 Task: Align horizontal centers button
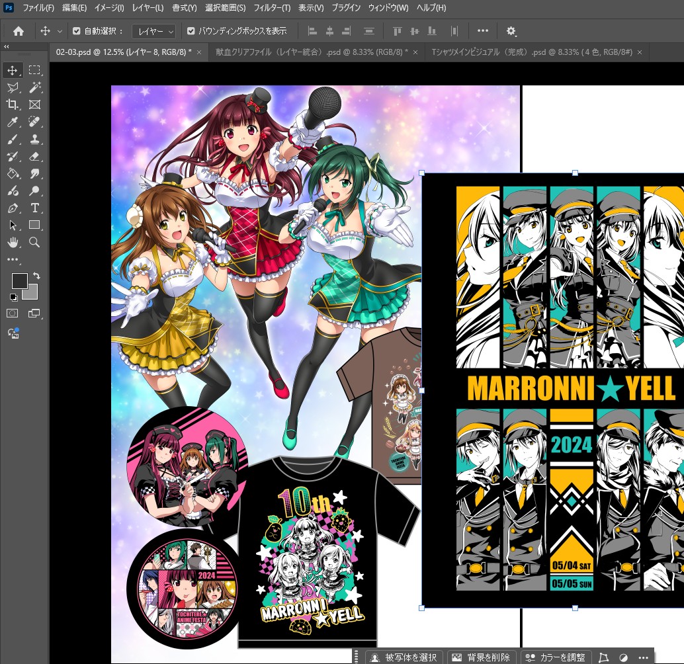click(x=330, y=31)
